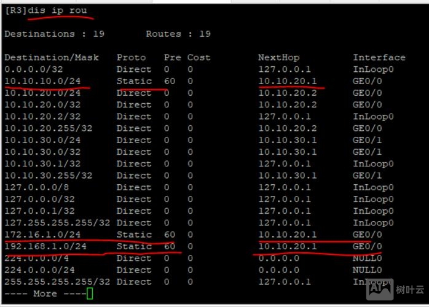Click the green terminal cursor block
The image size is (429, 307).
tap(90, 294)
